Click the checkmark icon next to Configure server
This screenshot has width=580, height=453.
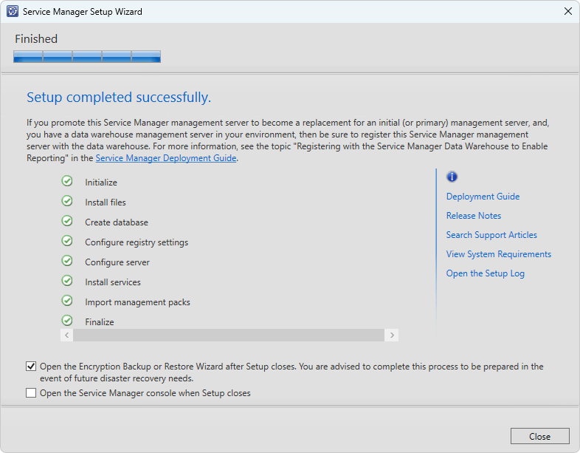click(x=67, y=261)
